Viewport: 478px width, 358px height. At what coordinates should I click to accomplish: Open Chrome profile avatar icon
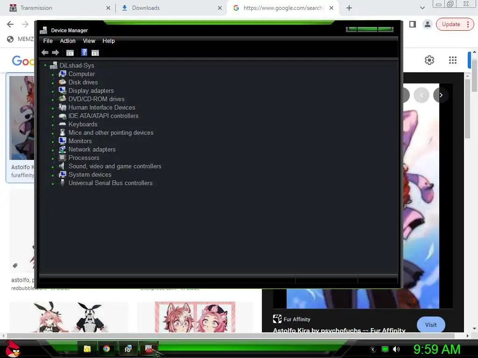428,24
